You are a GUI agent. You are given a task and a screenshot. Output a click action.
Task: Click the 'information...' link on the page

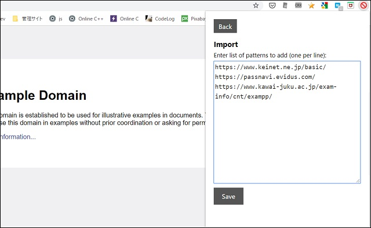pyautogui.click(x=18, y=137)
